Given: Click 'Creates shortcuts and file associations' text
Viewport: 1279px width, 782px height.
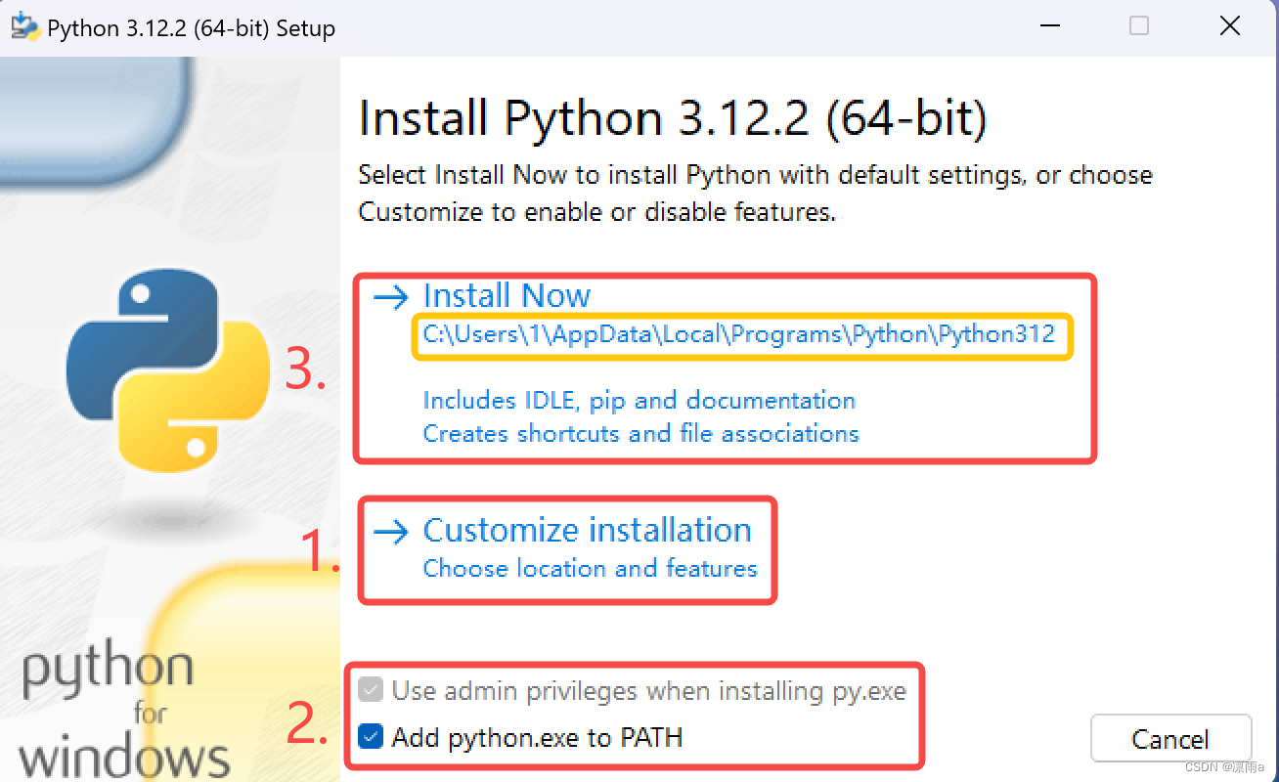Looking at the screenshot, I should pos(640,433).
